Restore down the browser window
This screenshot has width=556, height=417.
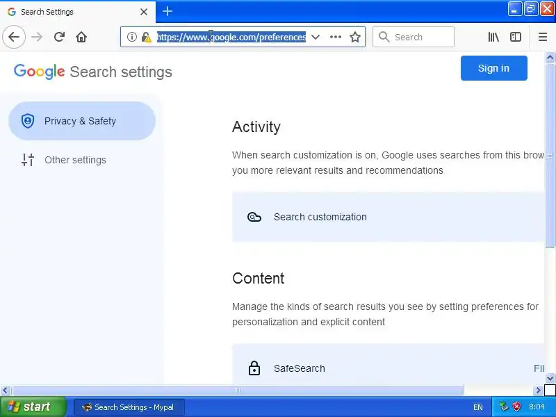point(530,9)
